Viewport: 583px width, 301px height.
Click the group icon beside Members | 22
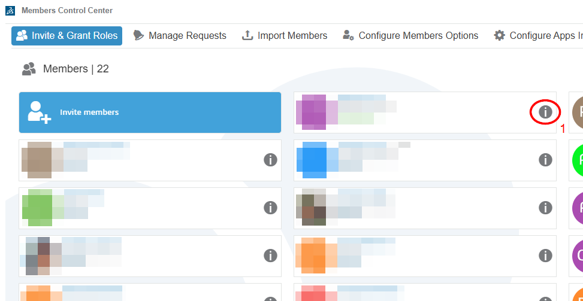click(x=29, y=69)
